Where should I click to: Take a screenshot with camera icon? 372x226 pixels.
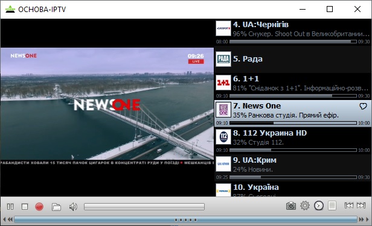click(x=291, y=206)
